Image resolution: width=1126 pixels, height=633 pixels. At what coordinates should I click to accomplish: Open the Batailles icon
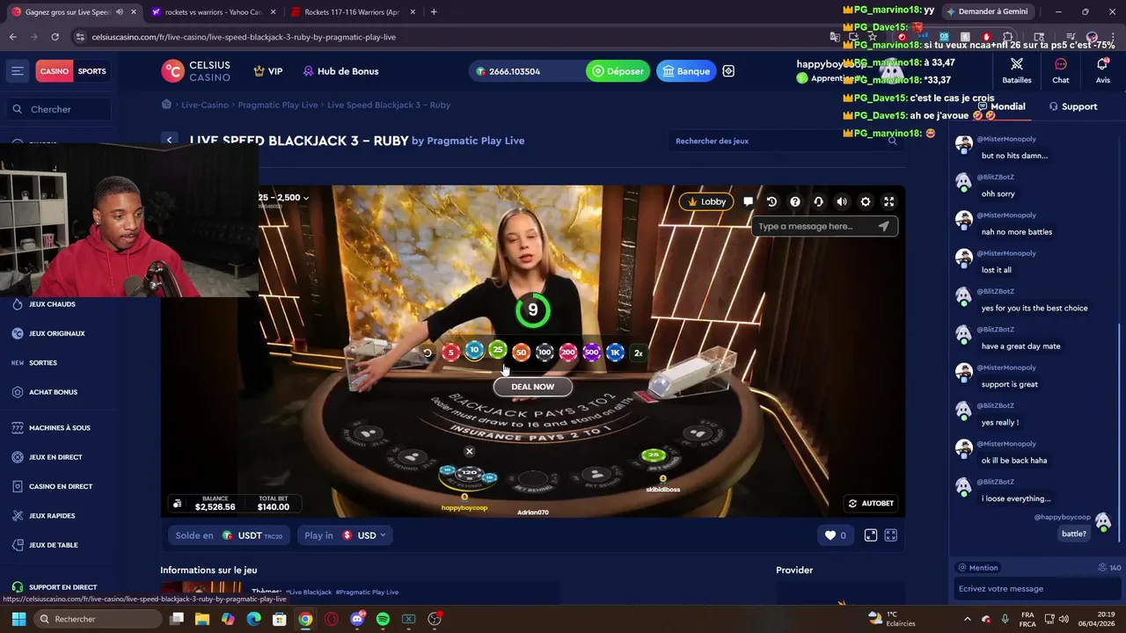click(1017, 70)
